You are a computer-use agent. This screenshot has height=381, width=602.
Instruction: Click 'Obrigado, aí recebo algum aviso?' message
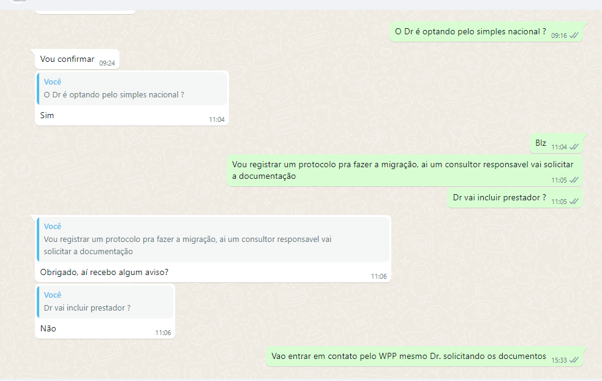pos(105,273)
